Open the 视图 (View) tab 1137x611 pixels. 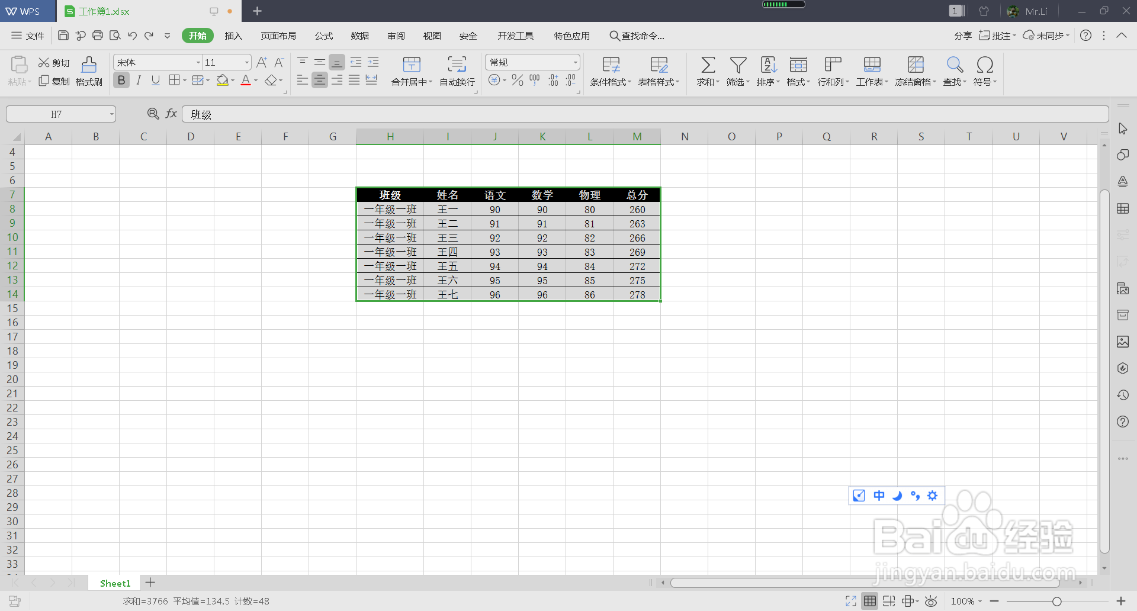(x=432, y=36)
